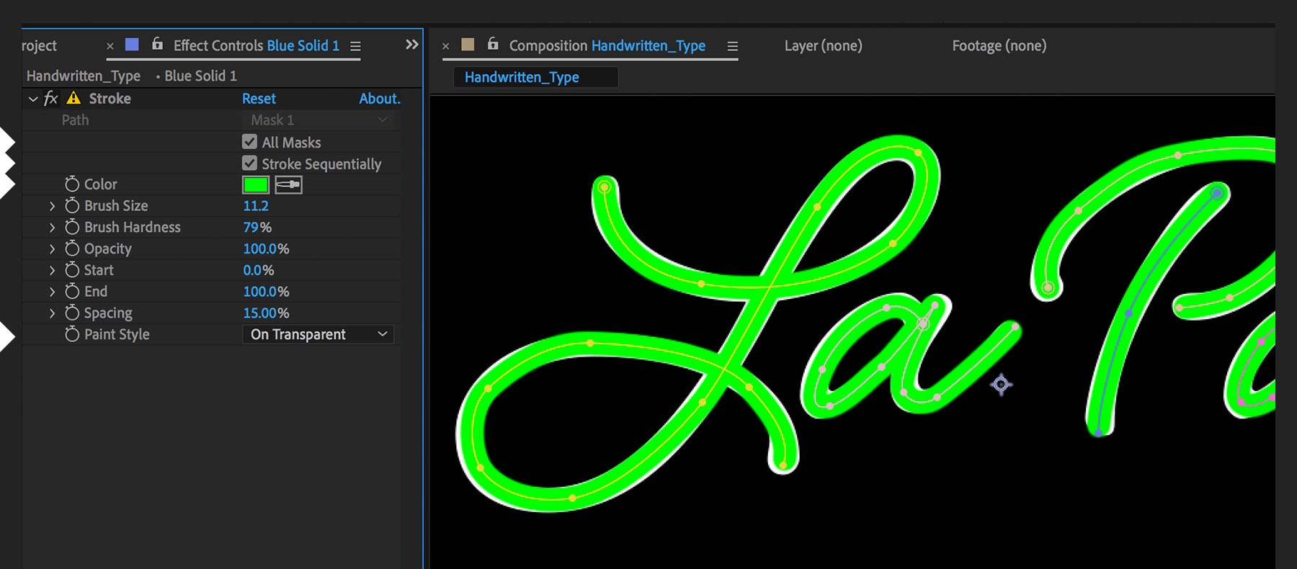The image size is (1297, 569).
Task: Pick color with the eyedropper icon
Action: pyautogui.click(x=288, y=184)
